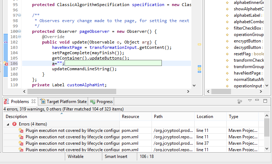Image resolution: width=272 pixels, height=164 pixels.
Task: Collapse the Errors (4 items) group
Action: click(8, 124)
